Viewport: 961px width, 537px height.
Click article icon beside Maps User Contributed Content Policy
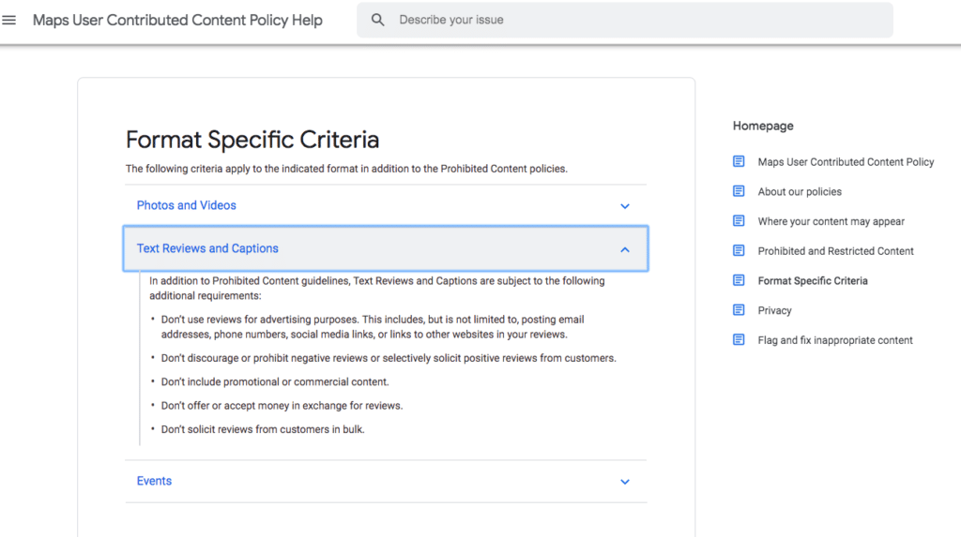pyautogui.click(x=739, y=161)
